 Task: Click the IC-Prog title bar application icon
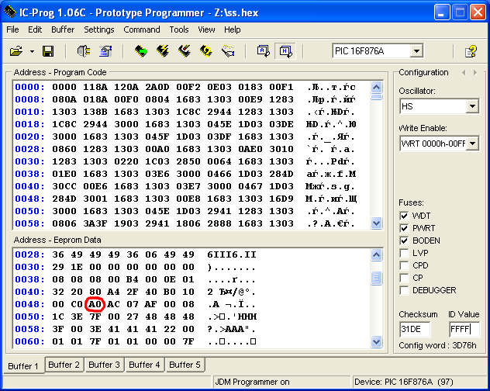pos(10,12)
